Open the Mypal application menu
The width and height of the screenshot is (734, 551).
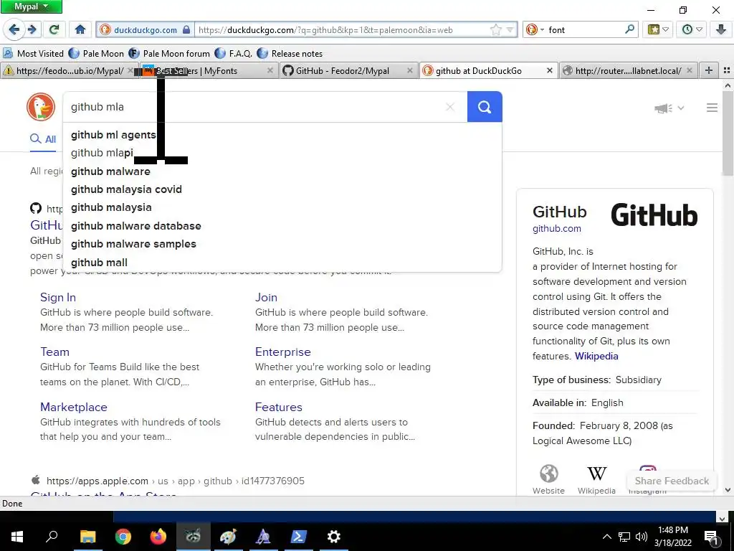pos(32,6)
